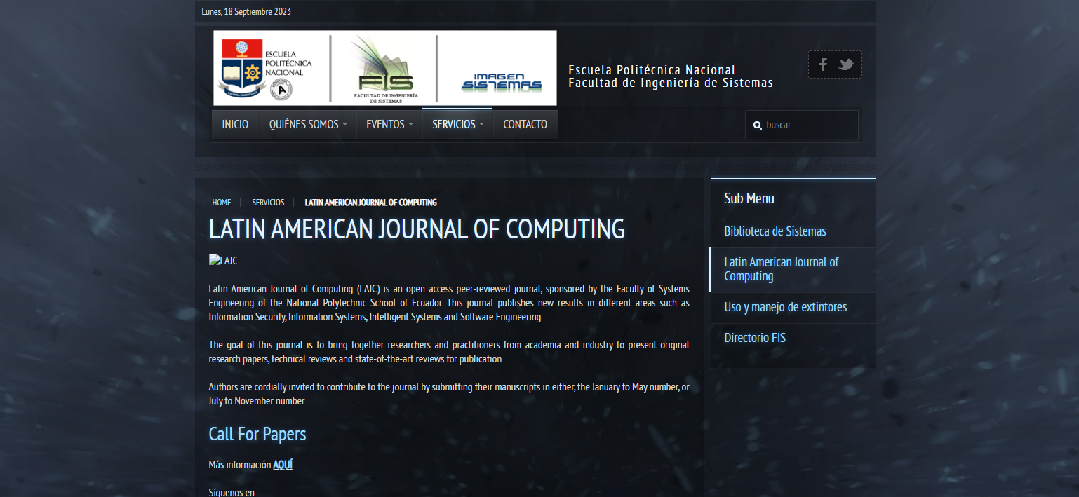The width and height of the screenshot is (1079, 497).
Task: Click the FIS faculty logo
Action: click(x=384, y=68)
